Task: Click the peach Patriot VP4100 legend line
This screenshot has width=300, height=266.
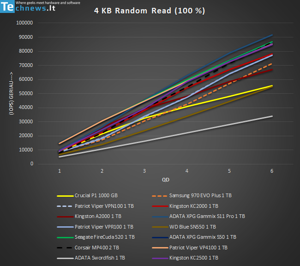Action: [x=160, y=248]
